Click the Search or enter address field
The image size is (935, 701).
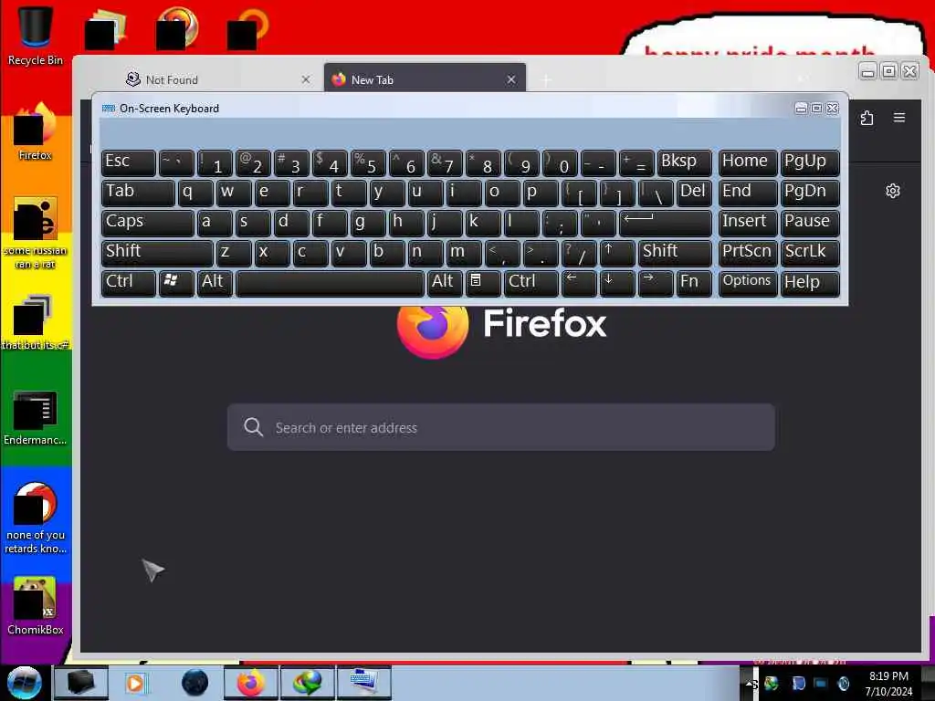click(x=501, y=427)
